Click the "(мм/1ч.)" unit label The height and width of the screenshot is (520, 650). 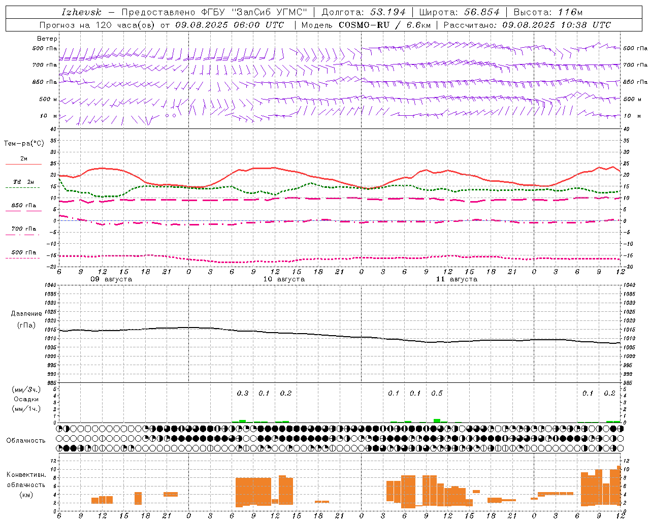click(26, 409)
